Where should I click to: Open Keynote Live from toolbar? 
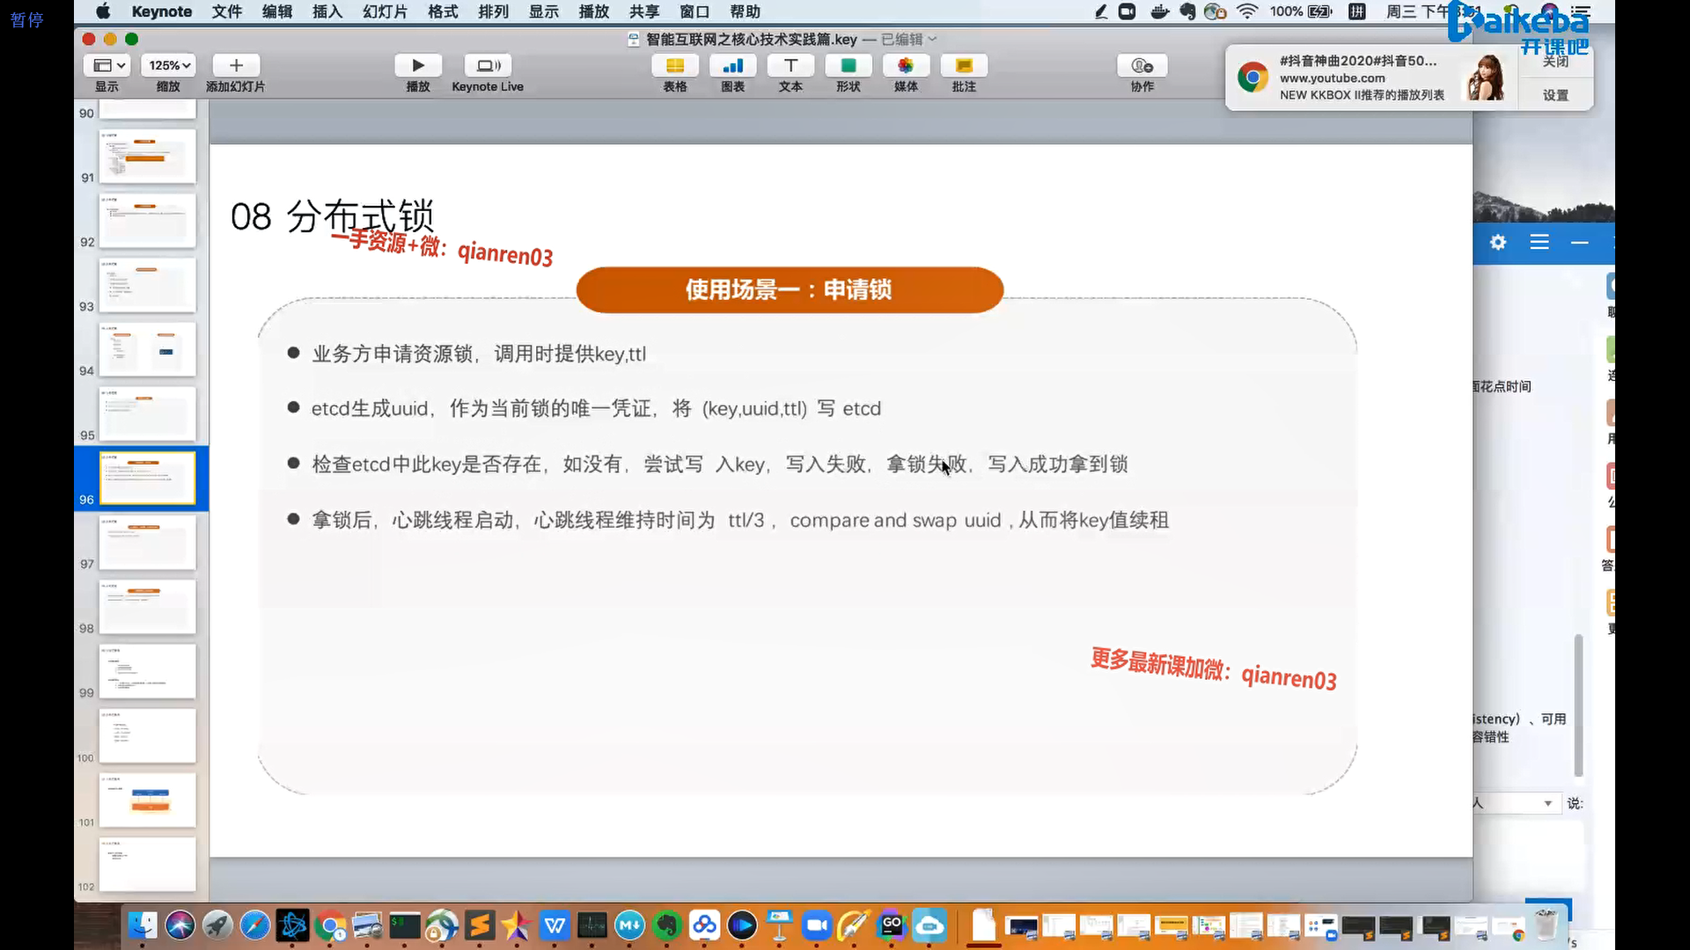[x=488, y=66]
